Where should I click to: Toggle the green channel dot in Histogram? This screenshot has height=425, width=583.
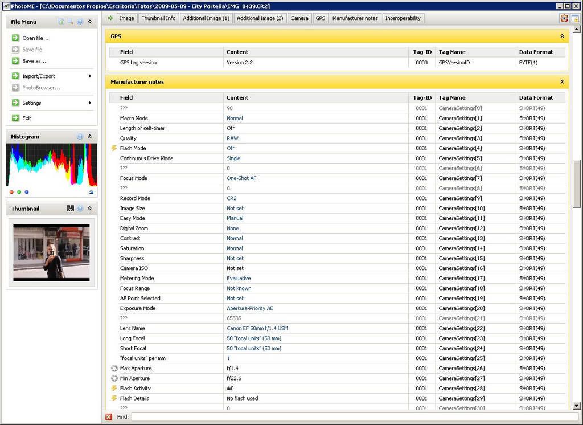coord(19,192)
